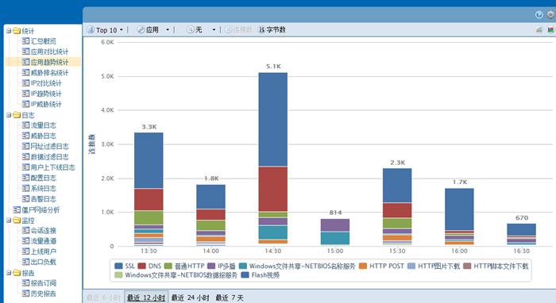Viewport: 556px width, 303px height.
Task: Collapse the 统计 tree folder
Action: pos(9,31)
